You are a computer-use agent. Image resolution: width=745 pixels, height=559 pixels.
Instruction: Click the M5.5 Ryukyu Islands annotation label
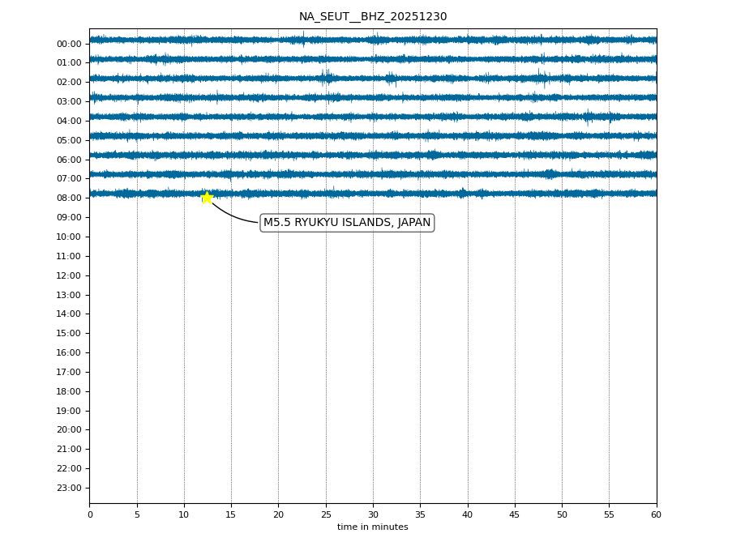point(347,223)
